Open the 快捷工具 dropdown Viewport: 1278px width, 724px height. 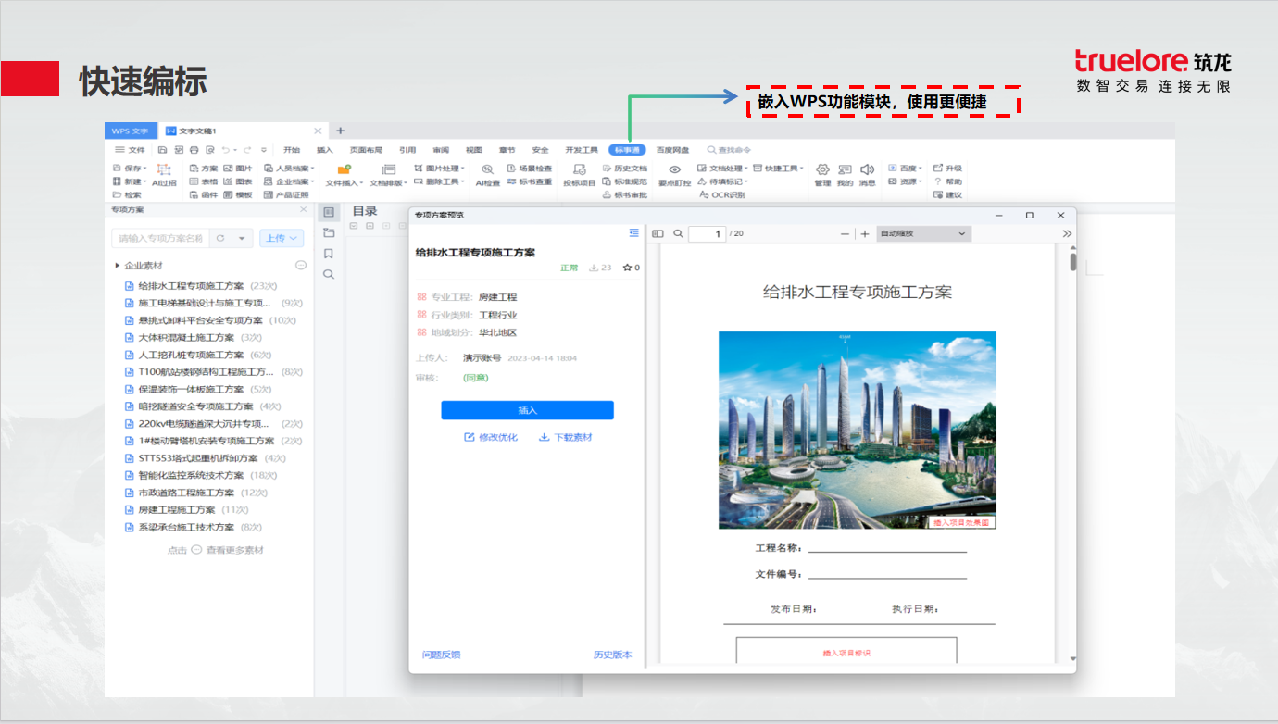click(778, 169)
